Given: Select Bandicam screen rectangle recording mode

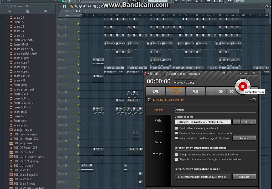Looking at the screenshot, I should pyautogui.click(x=175, y=91).
